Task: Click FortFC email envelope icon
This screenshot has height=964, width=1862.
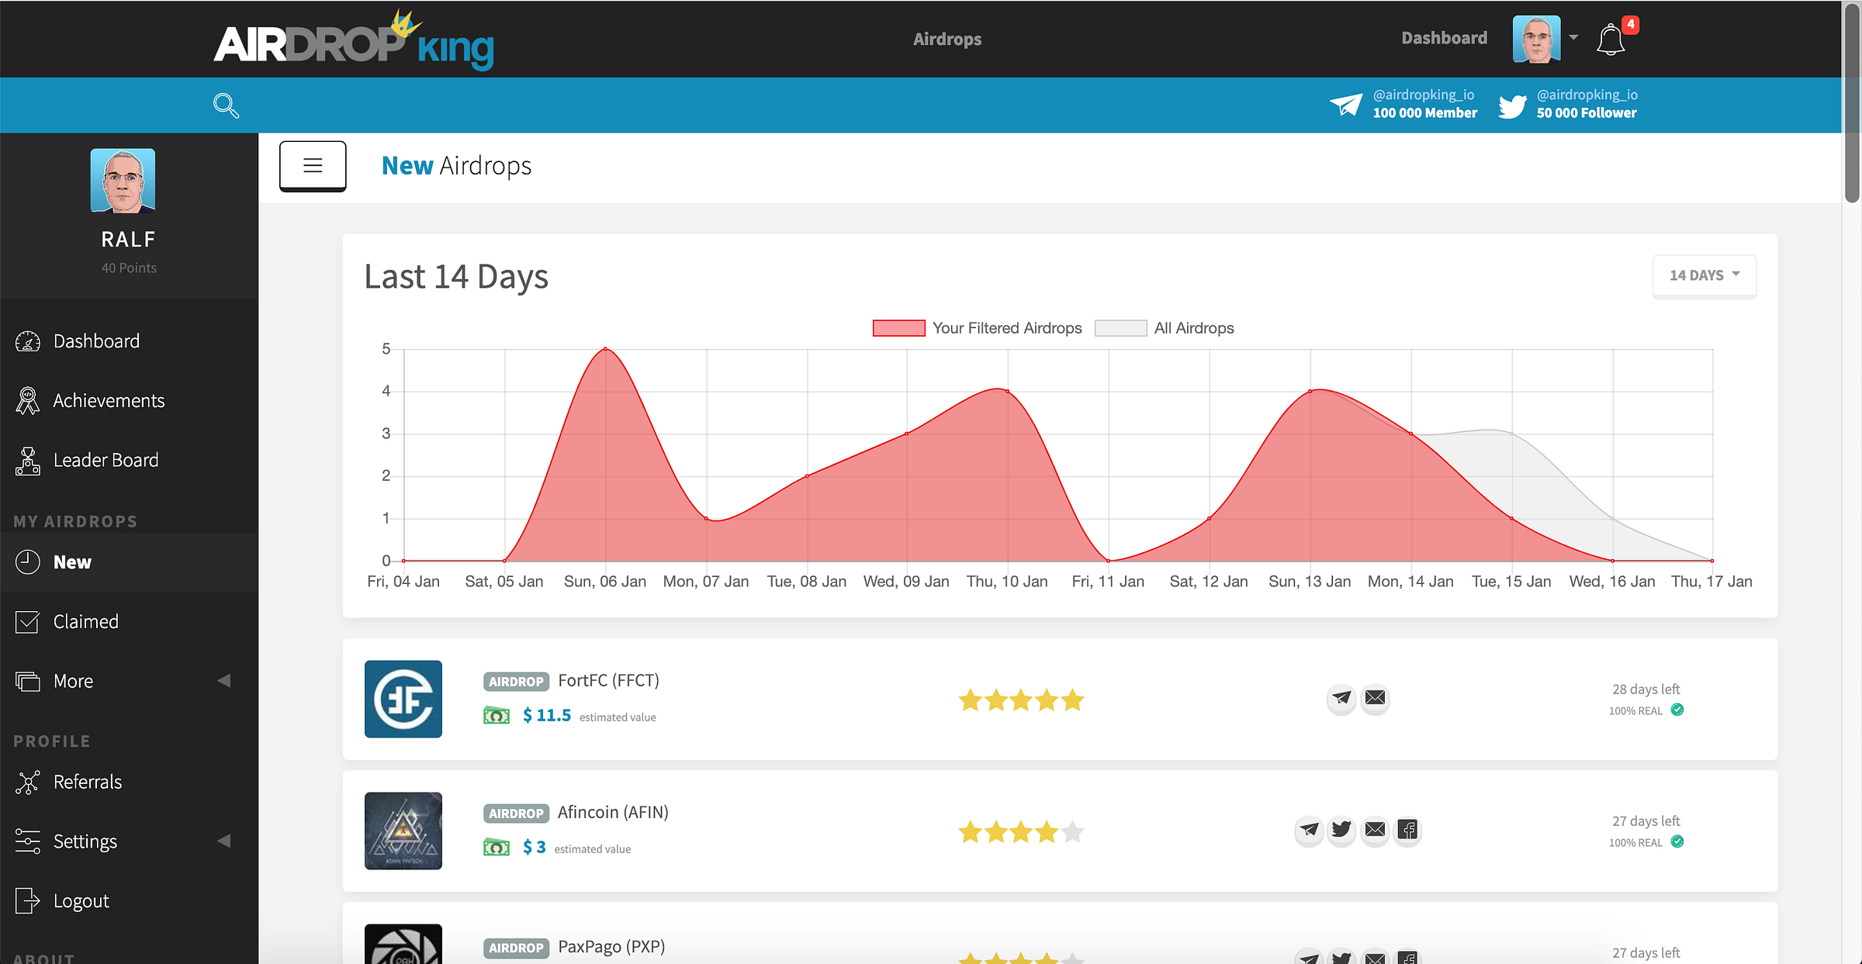Action: (1375, 698)
